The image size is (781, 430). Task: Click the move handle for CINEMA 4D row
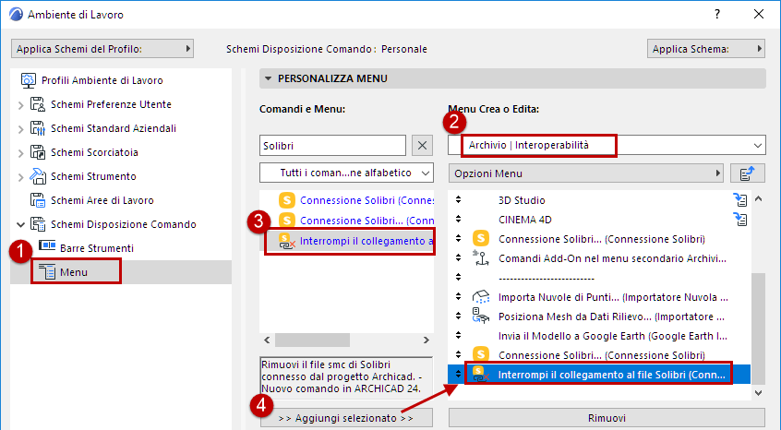[x=458, y=220]
